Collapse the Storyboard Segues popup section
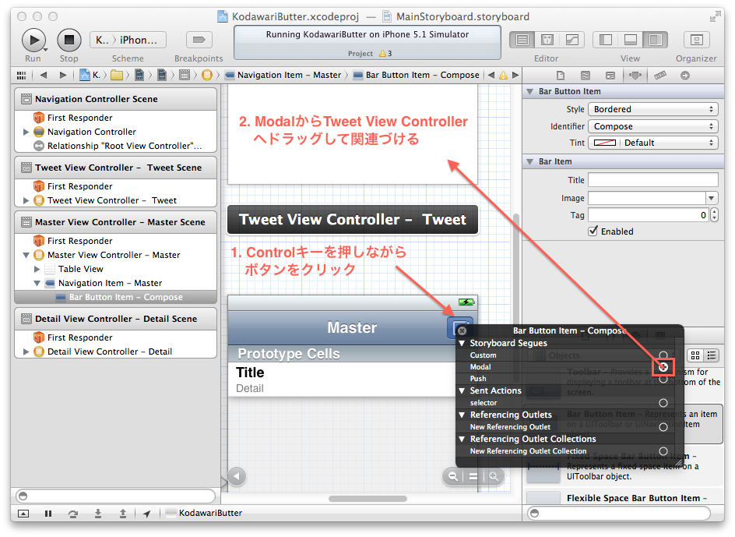Viewport: 735px width, 537px height. pyautogui.click(x=462, y=343)
